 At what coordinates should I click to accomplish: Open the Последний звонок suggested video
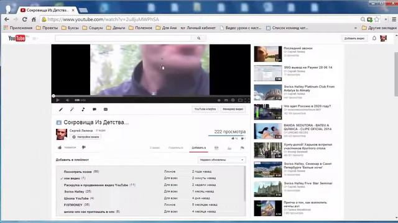pos(298,48)
